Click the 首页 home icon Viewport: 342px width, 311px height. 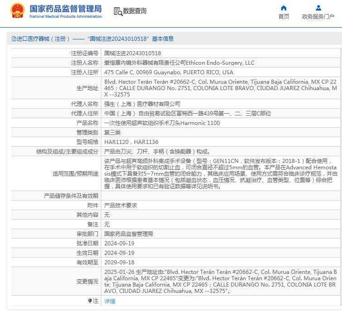click(x=284, y=8)
